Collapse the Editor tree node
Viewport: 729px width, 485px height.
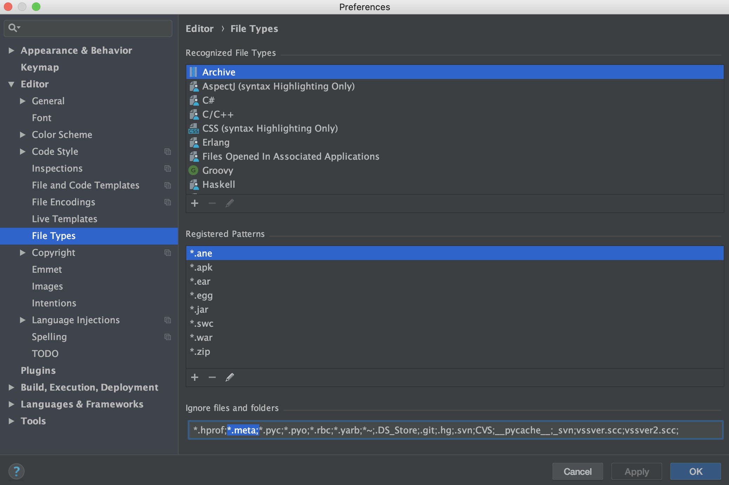(11, 84)
